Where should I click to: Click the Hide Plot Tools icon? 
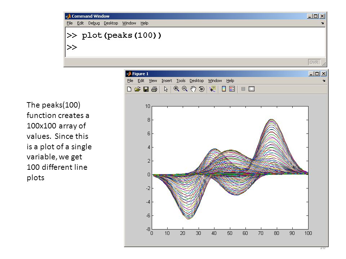[243, 89]
